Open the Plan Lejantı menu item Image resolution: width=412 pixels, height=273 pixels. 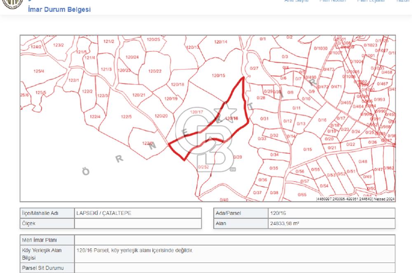point(370,1)
